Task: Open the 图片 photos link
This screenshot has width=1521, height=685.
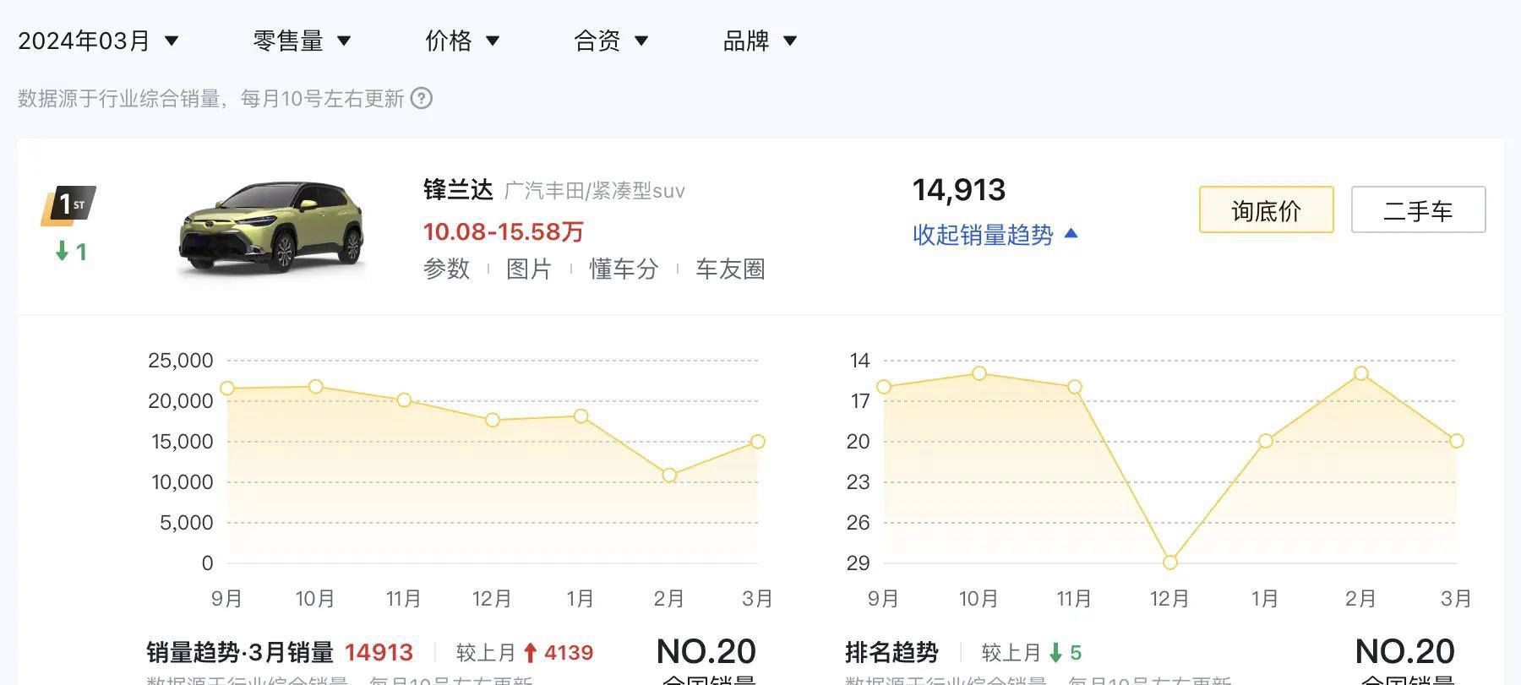Action: tap(529, 269)
